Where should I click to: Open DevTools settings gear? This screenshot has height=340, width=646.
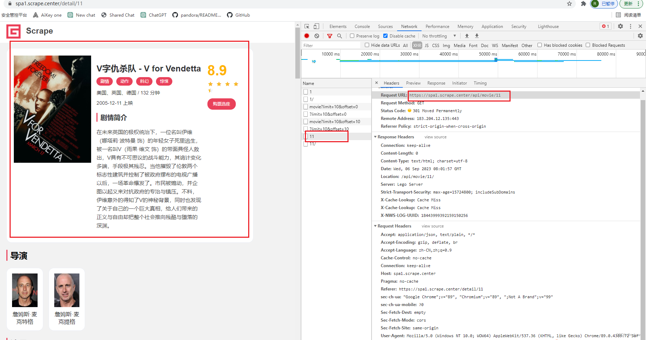pos(620,26)
